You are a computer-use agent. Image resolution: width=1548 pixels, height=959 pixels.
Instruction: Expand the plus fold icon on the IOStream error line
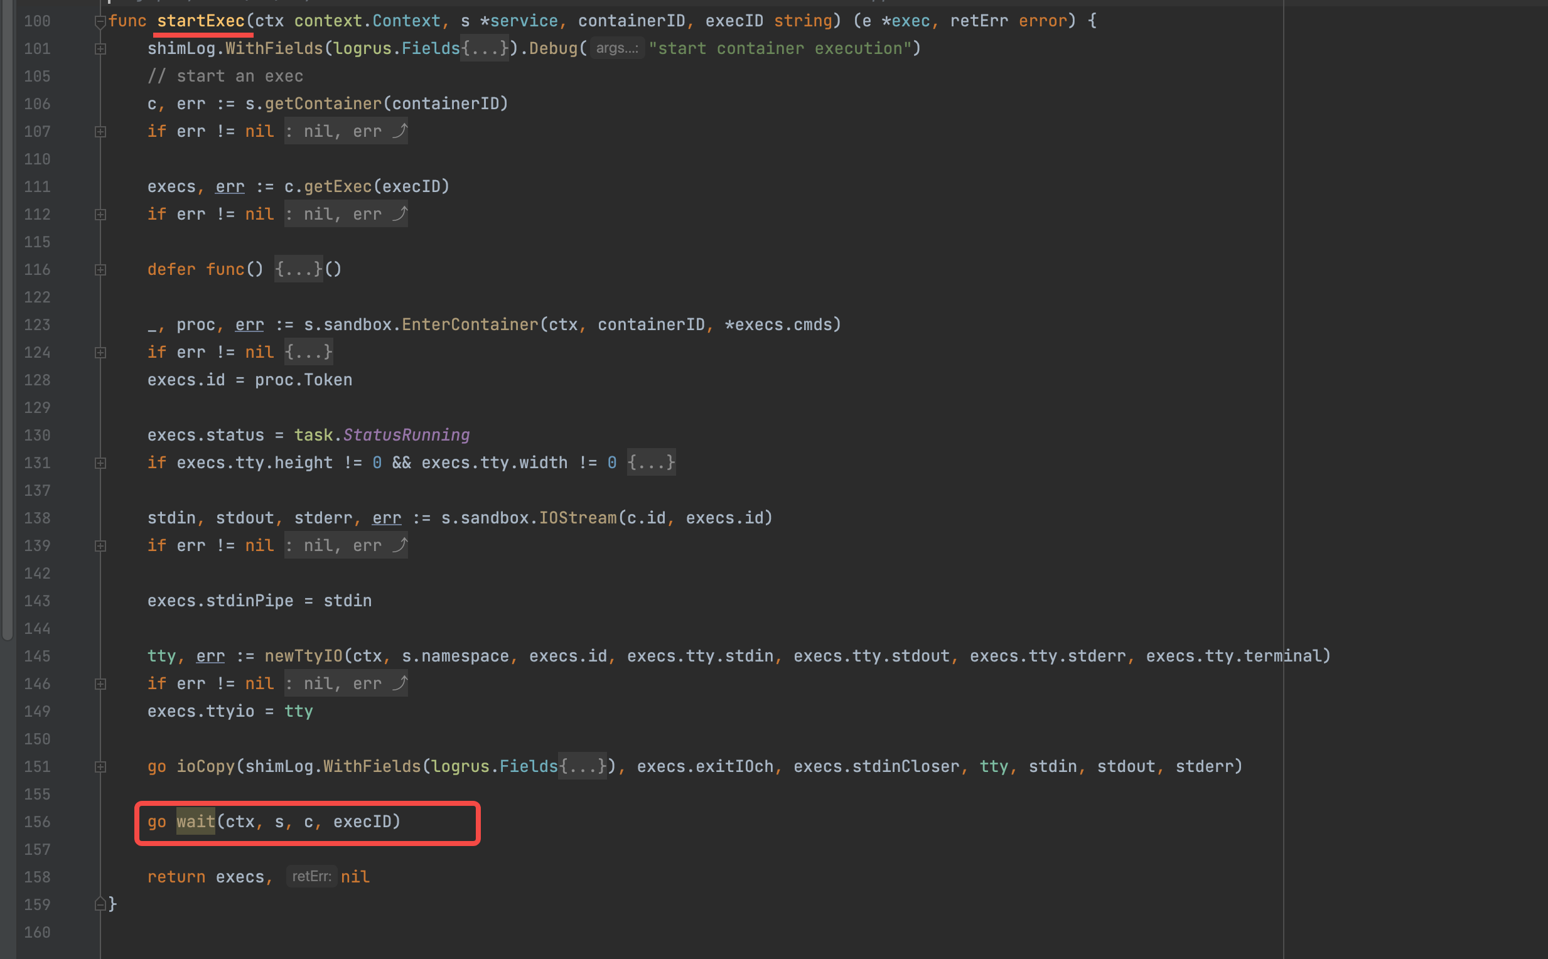[100, 545]
